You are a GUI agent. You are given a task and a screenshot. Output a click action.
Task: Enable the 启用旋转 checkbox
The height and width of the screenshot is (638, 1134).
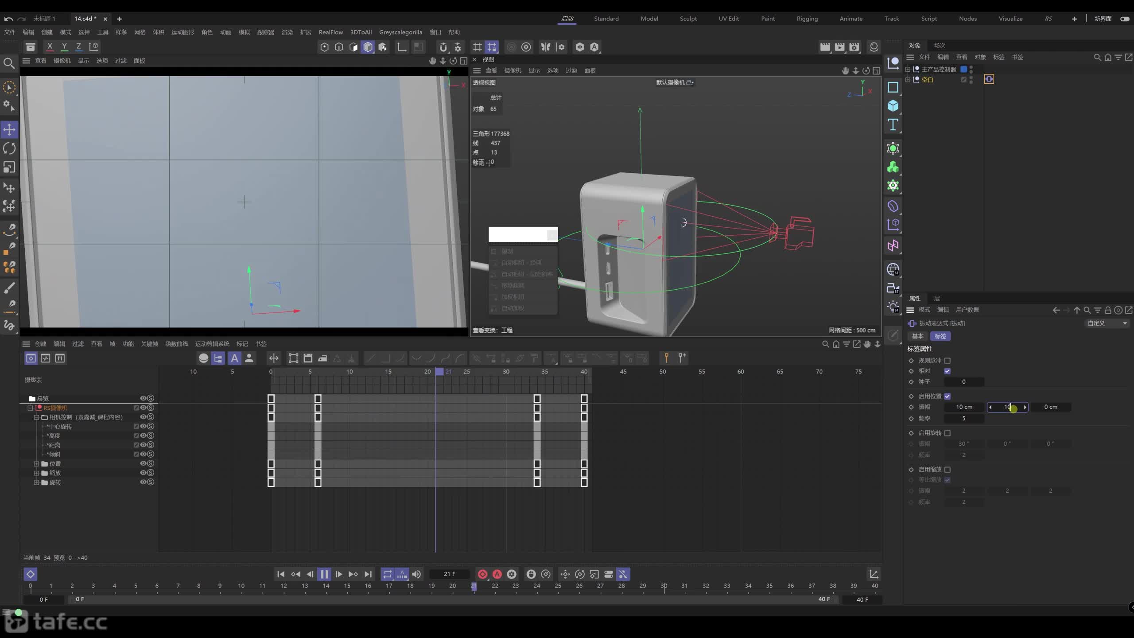tap(947, 433)
